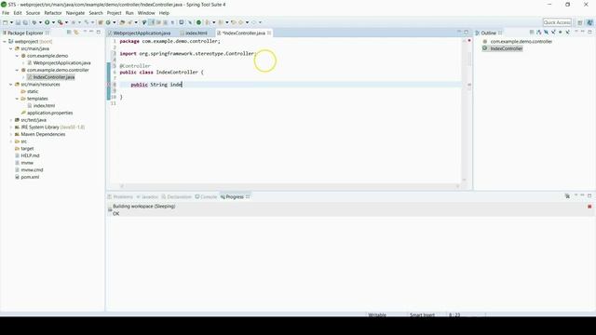
Task: Click the Save All toolbar icon
Action: [25, 22]
